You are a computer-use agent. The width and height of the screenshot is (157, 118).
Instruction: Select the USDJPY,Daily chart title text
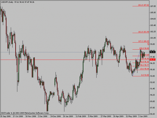point(7,2)
